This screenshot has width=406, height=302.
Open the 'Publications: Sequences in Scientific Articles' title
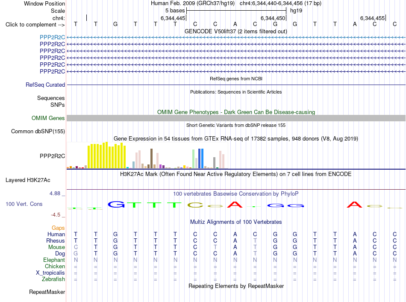tap(236, 92)
